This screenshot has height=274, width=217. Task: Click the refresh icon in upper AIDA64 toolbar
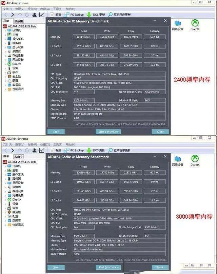coord(27,15)
